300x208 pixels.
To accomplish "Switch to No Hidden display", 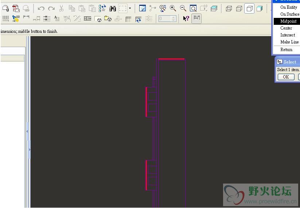I will 249,8.
